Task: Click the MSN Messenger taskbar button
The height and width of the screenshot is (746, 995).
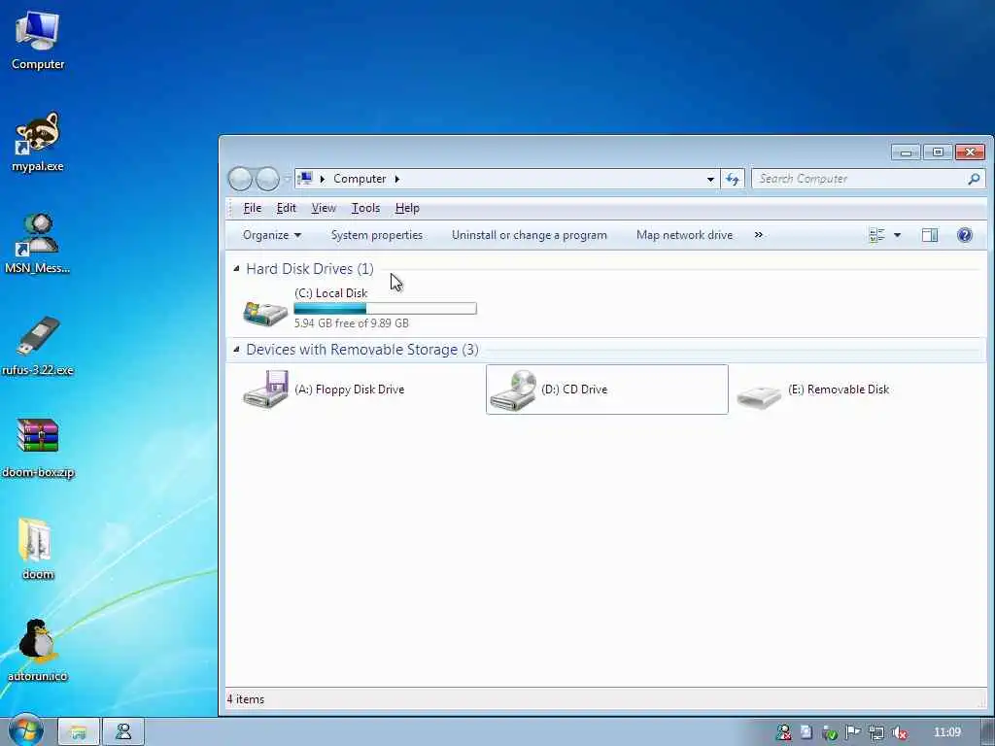Action: point(123,732)
